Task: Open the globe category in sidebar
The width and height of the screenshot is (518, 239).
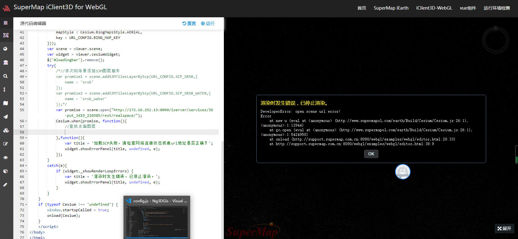Action: click(6, 49)
